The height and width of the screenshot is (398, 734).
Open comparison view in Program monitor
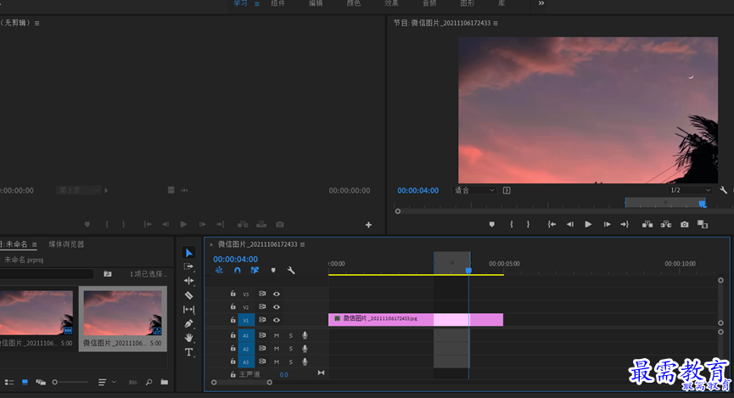click(702, 224)
